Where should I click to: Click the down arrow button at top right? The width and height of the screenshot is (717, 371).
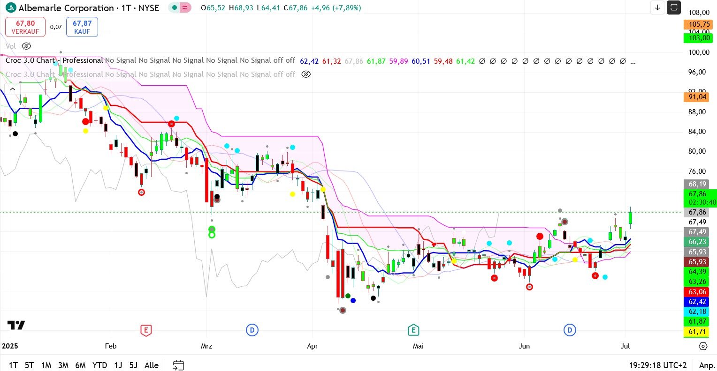(x=657, y=7)
